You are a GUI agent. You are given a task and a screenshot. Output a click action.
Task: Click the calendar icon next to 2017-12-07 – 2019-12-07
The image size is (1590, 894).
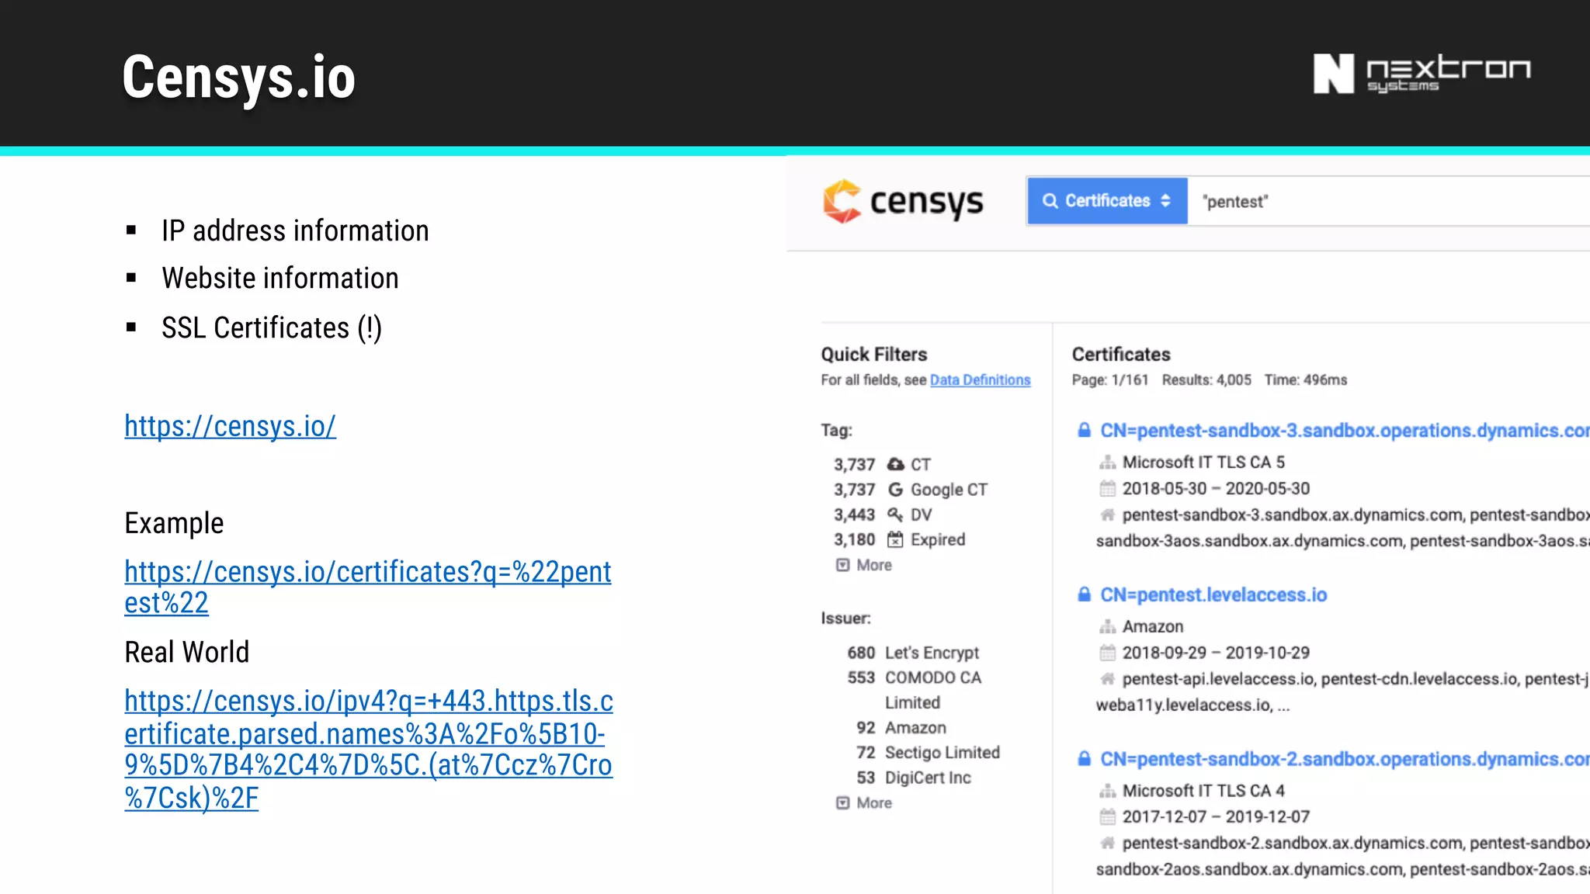coord(1107,817)
